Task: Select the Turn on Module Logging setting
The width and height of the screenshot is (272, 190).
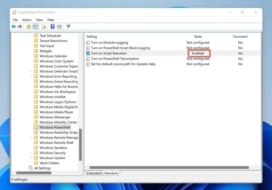Action: pyautogui.click(x=109, y=42)
